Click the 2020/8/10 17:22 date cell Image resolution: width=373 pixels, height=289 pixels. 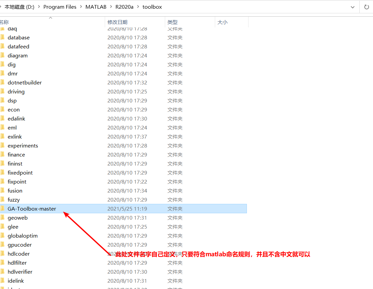[x=127, y=182]
